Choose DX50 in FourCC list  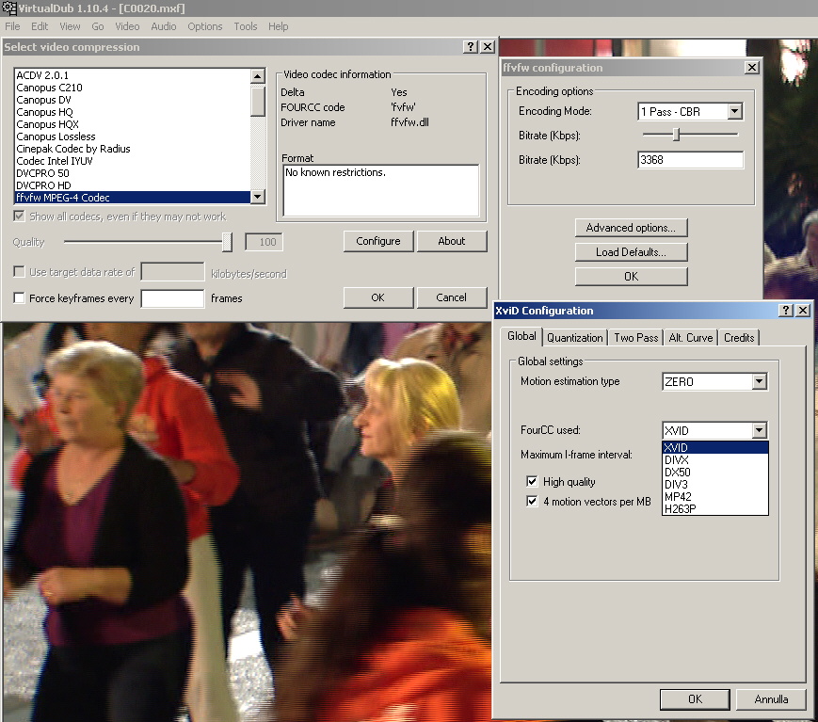715,473
